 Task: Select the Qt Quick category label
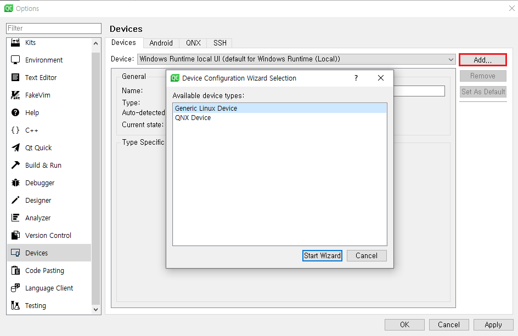[38, 148]
